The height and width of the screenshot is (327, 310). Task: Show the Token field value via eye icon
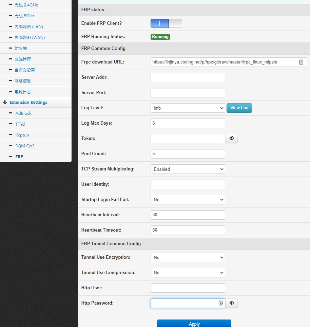[231, 139]
